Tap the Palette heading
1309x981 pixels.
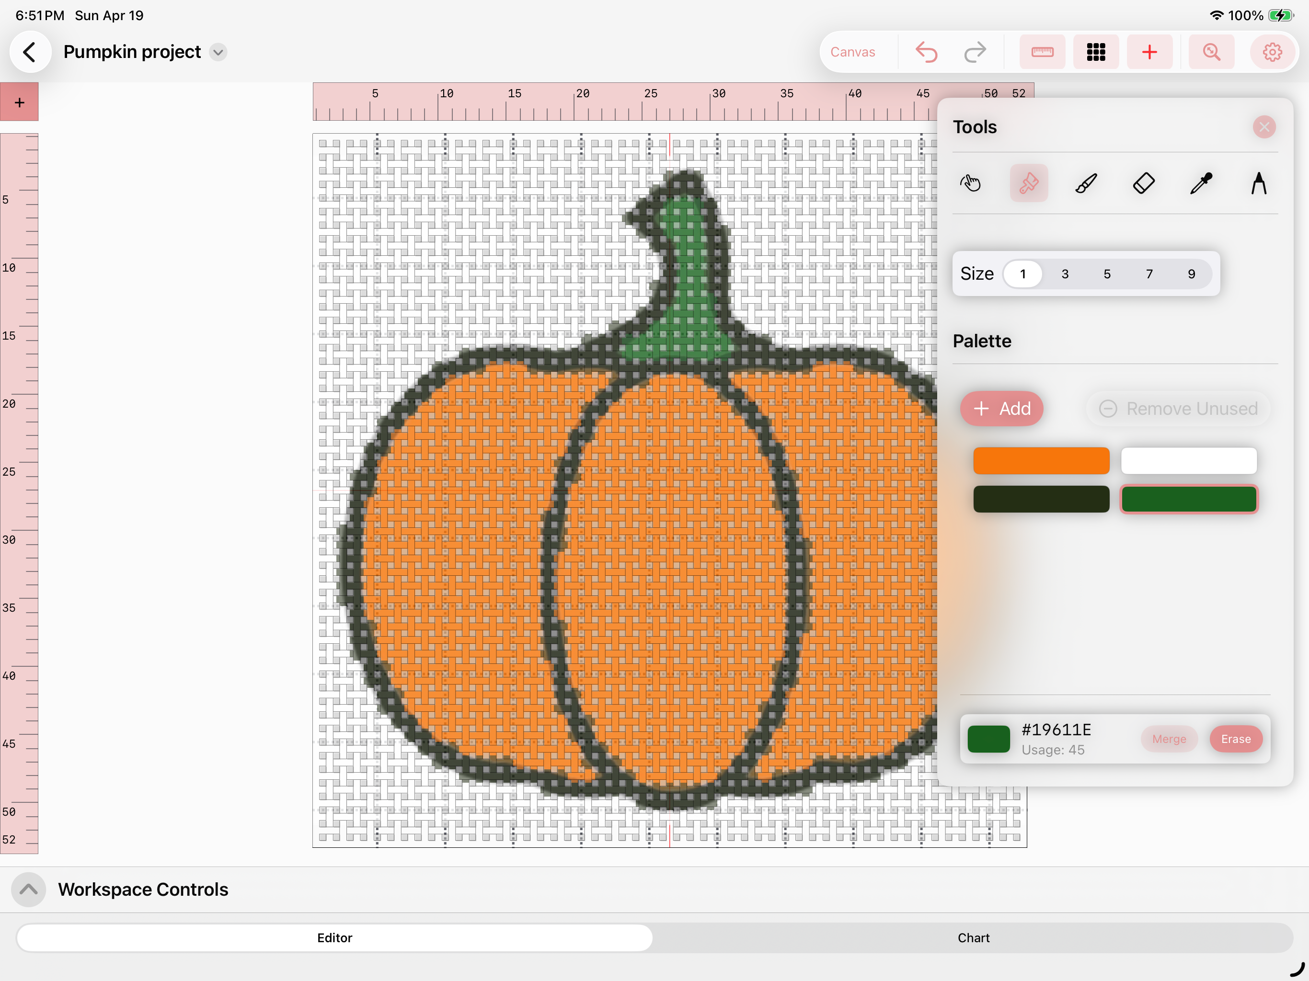coord(982,341)
